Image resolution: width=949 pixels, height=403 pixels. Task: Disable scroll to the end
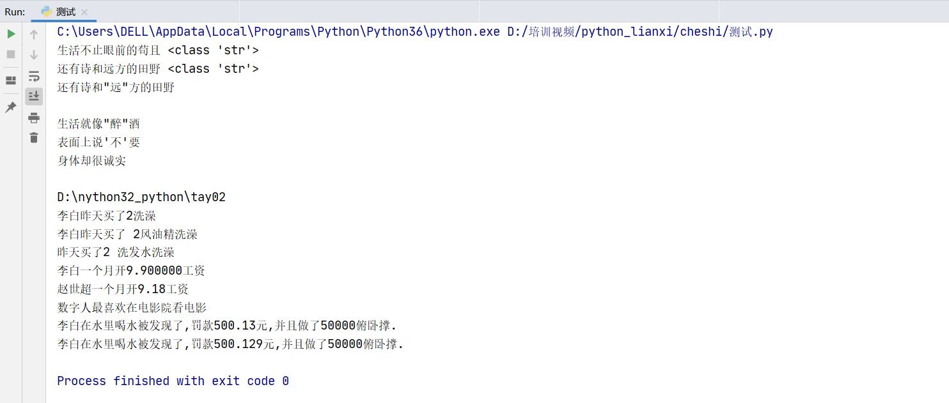click(33, 96)
